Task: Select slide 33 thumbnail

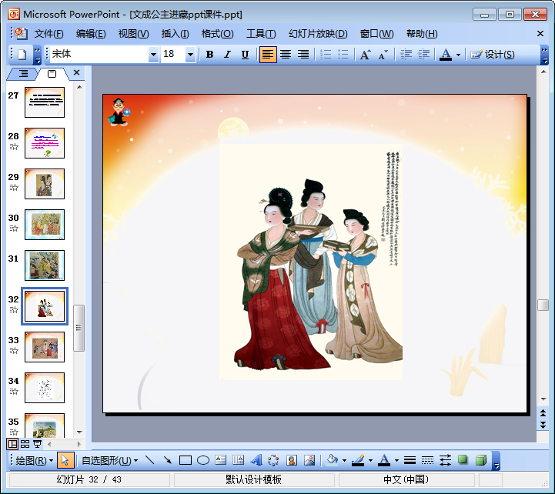Action: pos(45,347)
